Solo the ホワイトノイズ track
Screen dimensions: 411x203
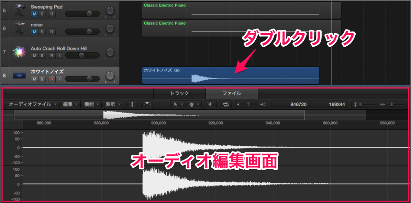click(42, 79)
